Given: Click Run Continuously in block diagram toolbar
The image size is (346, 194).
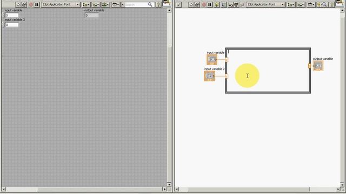Looking at the screenshot, I should click(197, 4).
